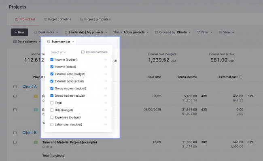Enable Round numbers checkbox
The image size is (263, 161).
point(83,52)
